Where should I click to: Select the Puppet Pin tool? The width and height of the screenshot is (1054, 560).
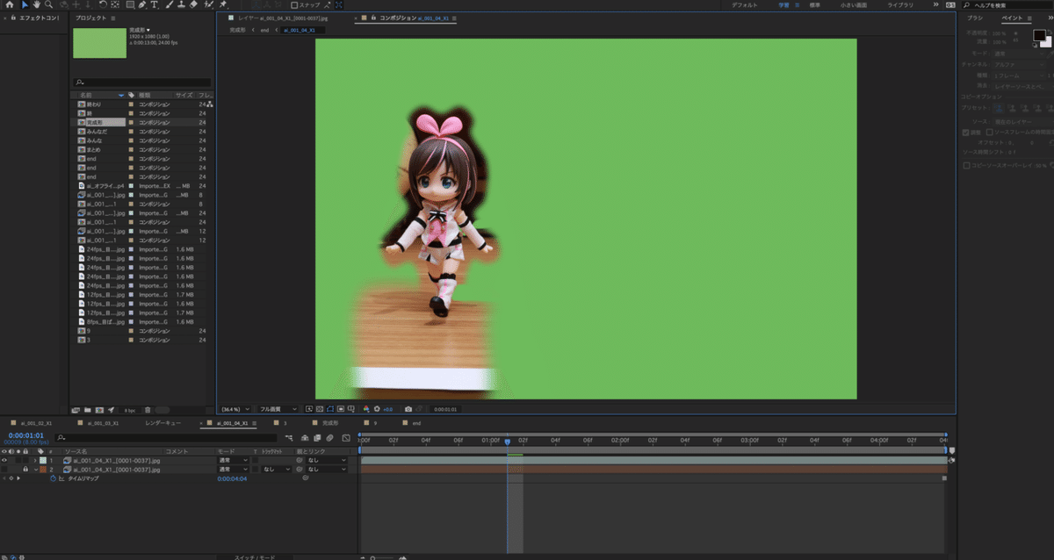coord(224,4)
